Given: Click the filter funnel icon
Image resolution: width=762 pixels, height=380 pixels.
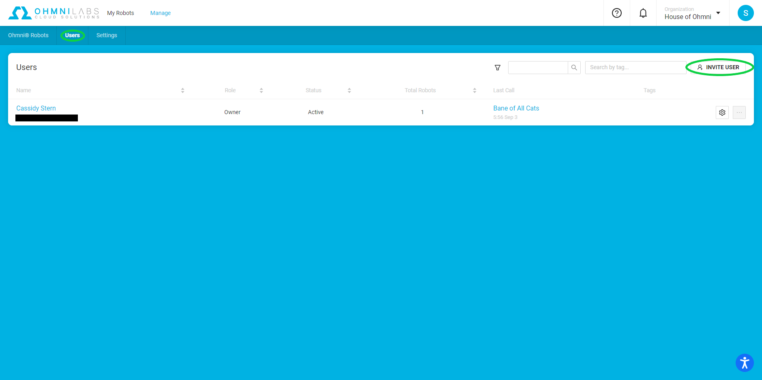Looking at the screenshot, I should click(498, 68).
